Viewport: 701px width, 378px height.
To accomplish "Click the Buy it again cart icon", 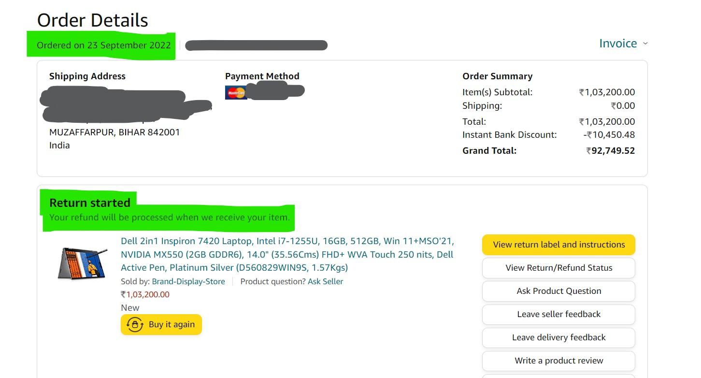I will click(x=135, y=324).
